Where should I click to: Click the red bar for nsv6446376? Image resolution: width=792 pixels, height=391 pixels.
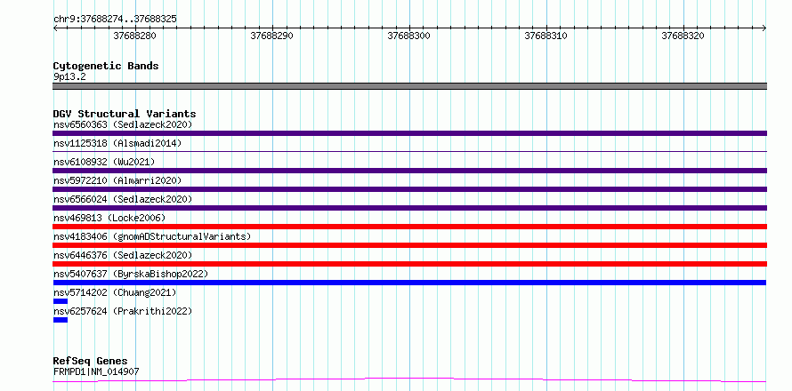tap(409, 264)
